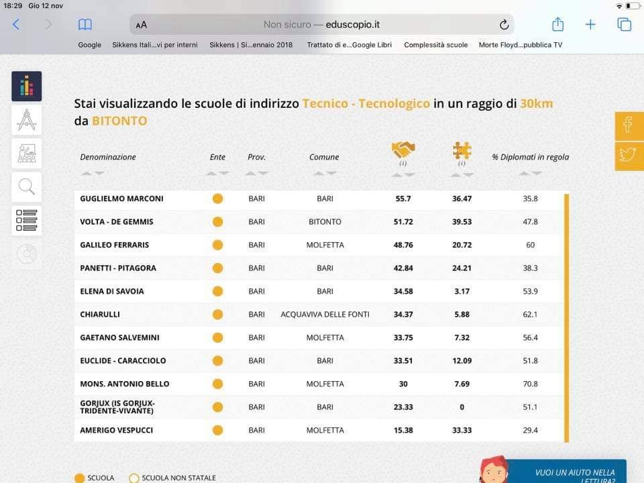This screenshot has width=644, height=483.
Task: Click the greyed circular chart sidebar icon
Action: (x=27, y=254)
